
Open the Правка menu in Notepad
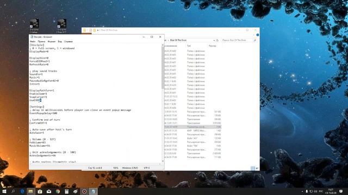coord(41,41)
